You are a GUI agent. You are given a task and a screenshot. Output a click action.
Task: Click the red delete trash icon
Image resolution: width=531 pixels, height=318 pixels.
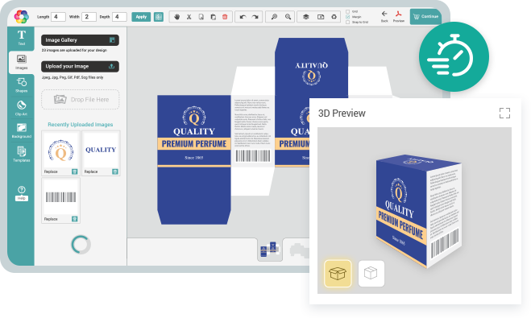225,17
